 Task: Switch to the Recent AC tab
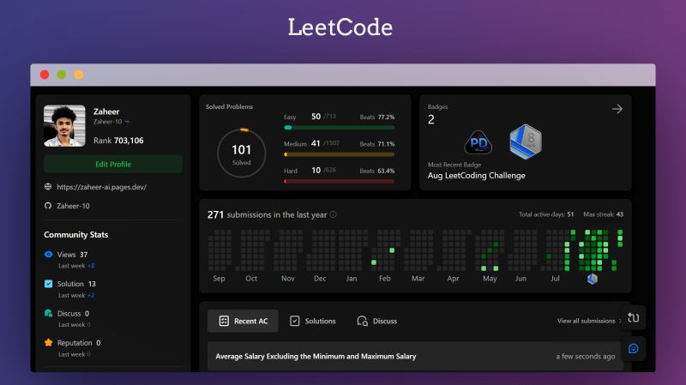[243, 322]
